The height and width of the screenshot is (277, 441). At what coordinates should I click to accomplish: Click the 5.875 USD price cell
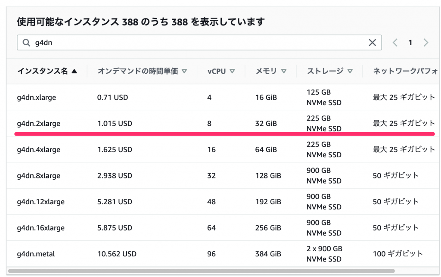(x=115, y=228)
